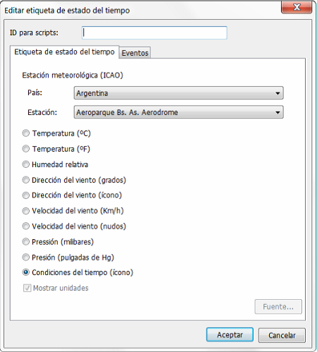The width and height of the screenshot is (317, 352).
Task: Switch to the Eventos tab
Action: pyautogui.click(x=135, y=53)
